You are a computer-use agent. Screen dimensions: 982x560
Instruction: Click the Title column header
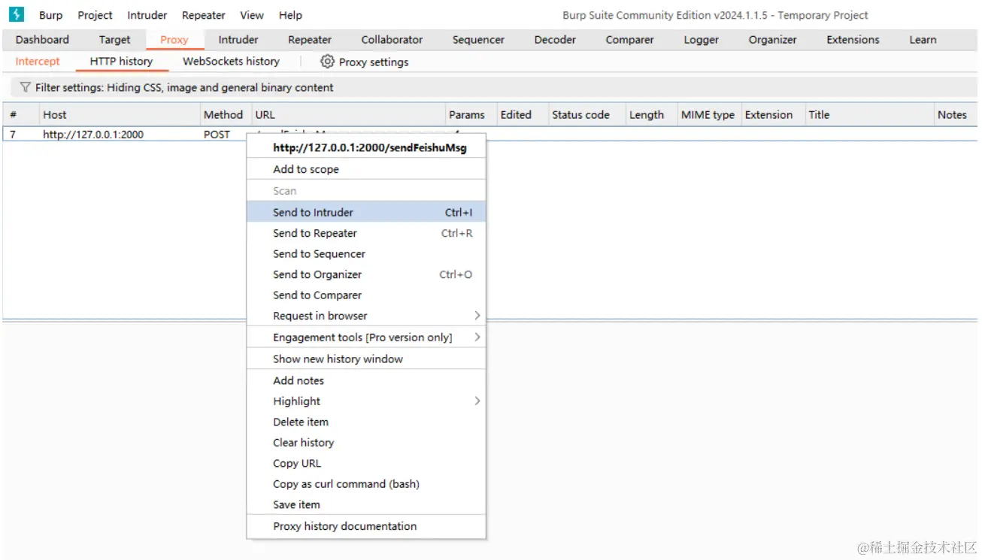pyautogui.click(x=868, y=115)
